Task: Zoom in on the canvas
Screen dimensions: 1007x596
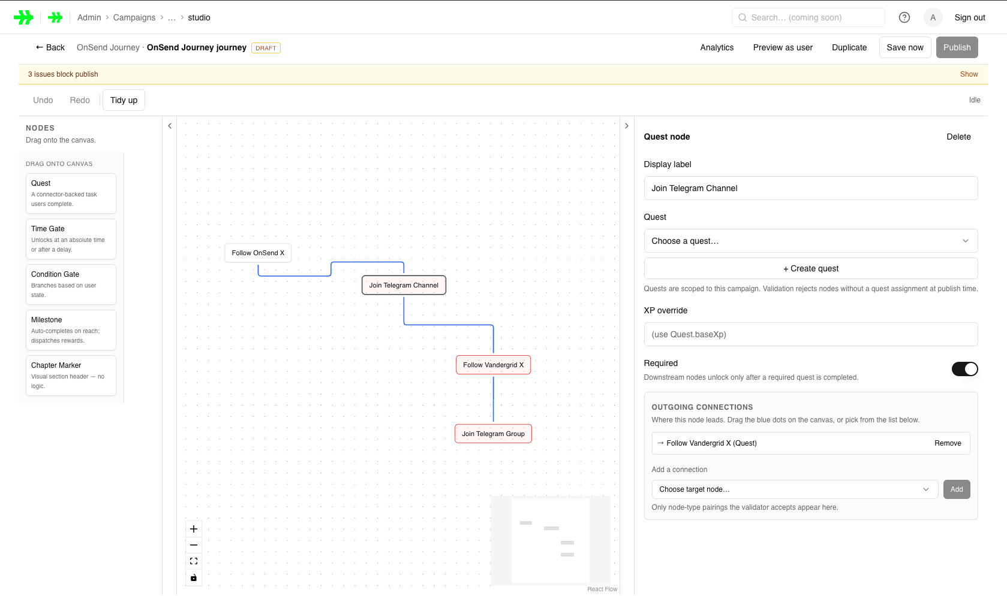Action: point(194,529)
